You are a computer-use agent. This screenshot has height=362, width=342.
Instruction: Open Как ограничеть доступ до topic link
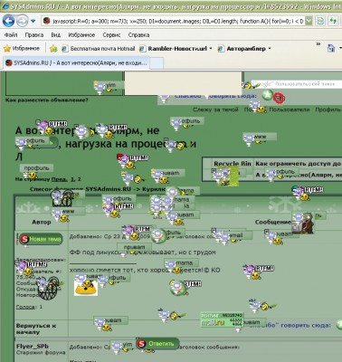point(298,164)
